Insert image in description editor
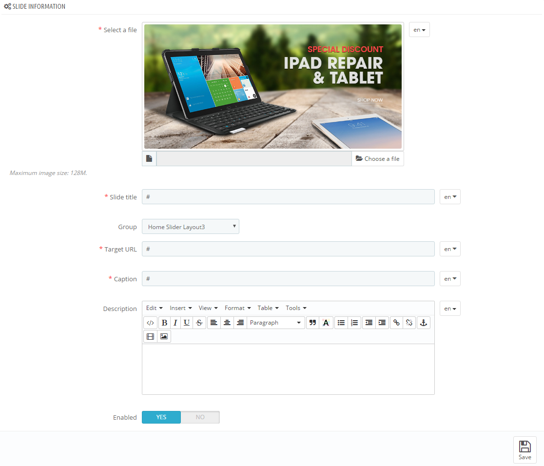The height and width of the screenshot is (466, 544). (164, 336)
